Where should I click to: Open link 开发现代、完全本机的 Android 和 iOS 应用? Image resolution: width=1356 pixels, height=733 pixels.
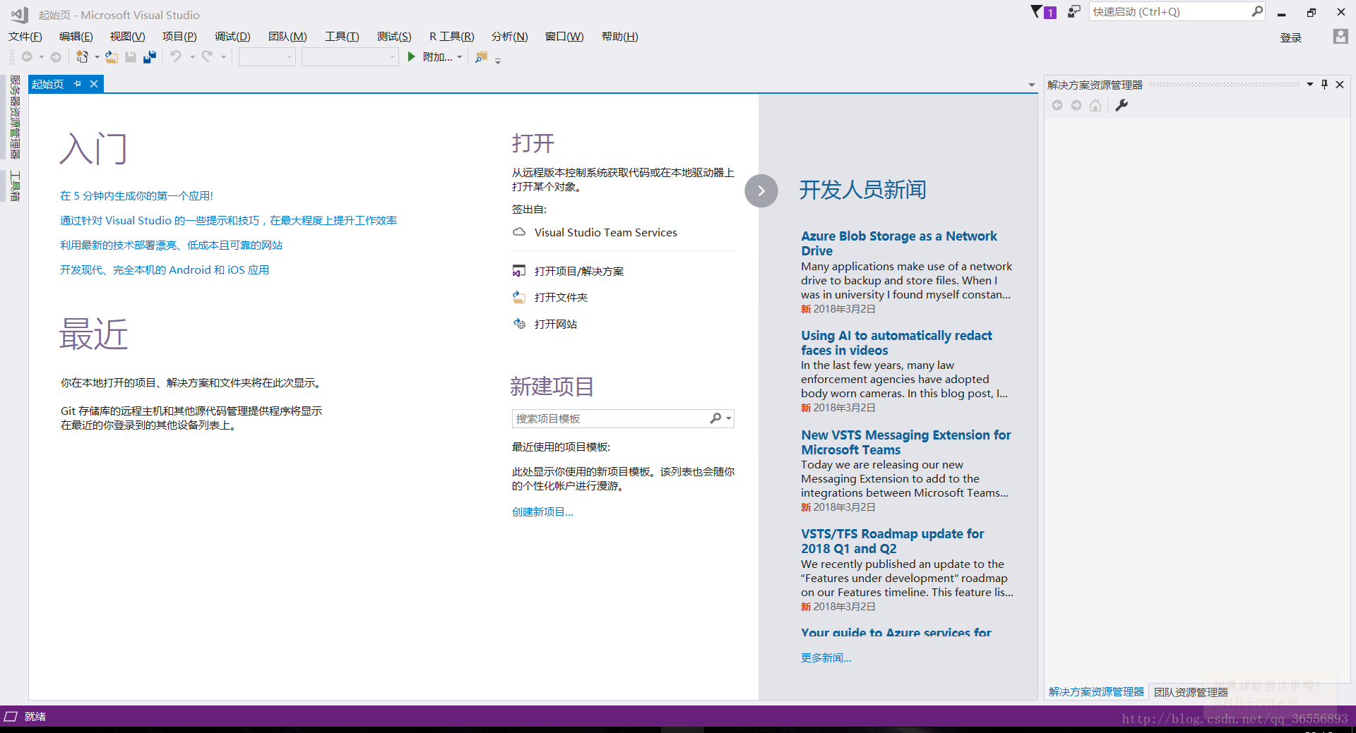164,269
